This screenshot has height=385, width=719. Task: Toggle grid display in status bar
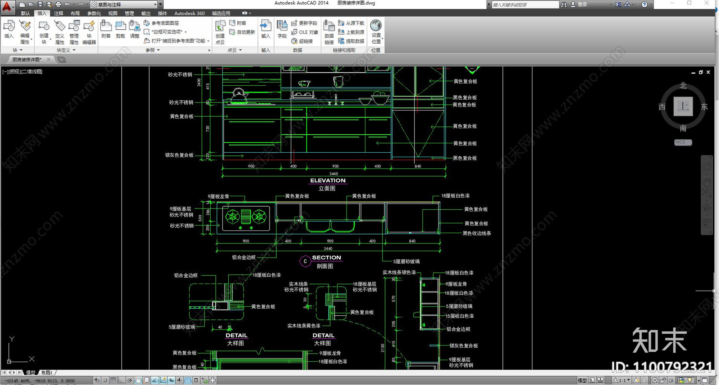tap(113, 381)
